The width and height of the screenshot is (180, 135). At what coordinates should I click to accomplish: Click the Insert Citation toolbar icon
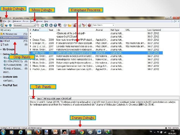pyautogui.click(x=75, y=25)
